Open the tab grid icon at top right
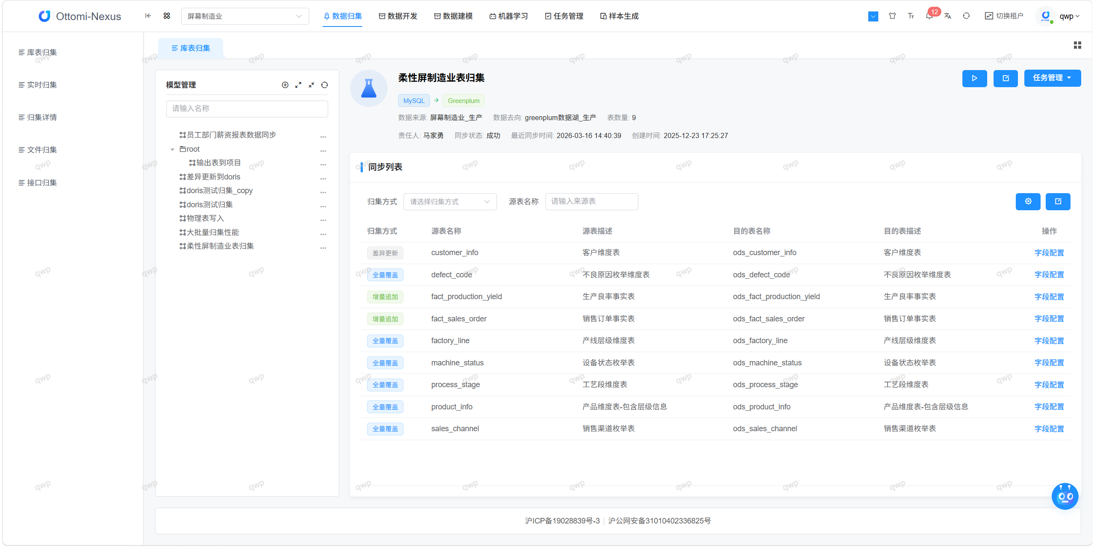The image size is (1094, 547). 1077,45
